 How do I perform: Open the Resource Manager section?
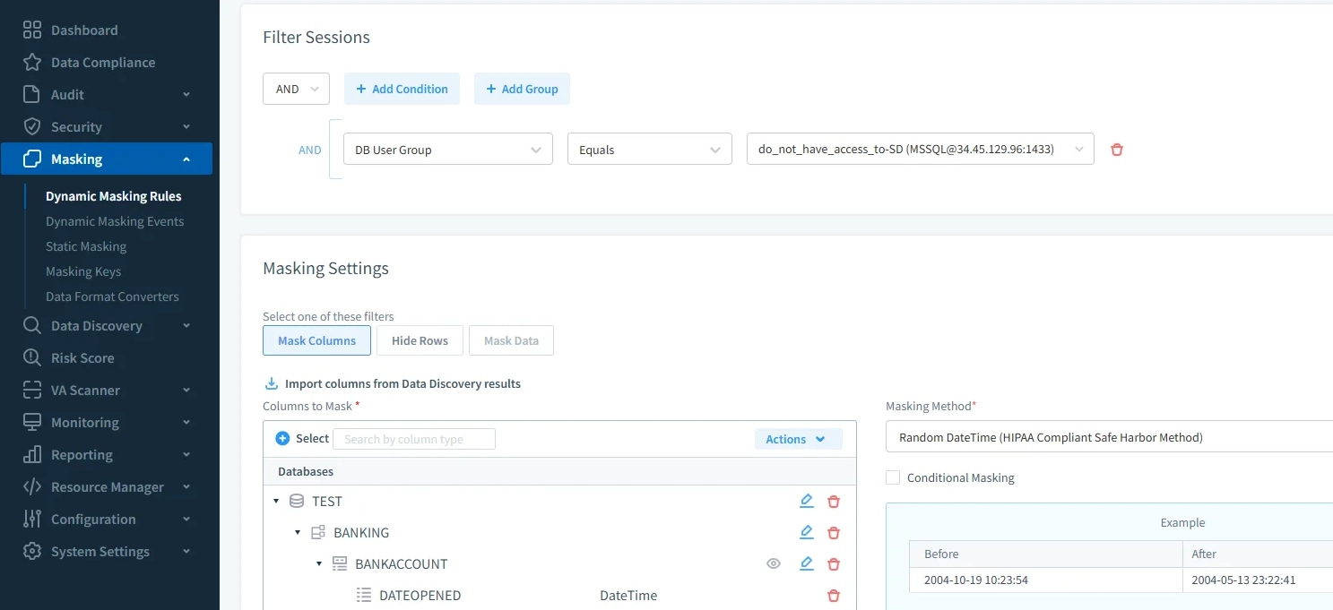(105, 486)
